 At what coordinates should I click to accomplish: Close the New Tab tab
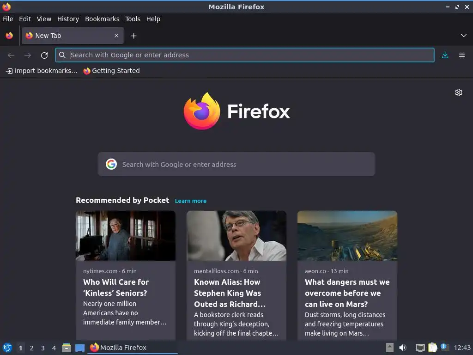(116, 36)
